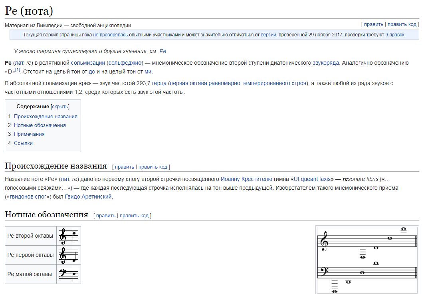Follow the «герца» unit link
Screen dimensions: 424x294
tap(159, 83)
